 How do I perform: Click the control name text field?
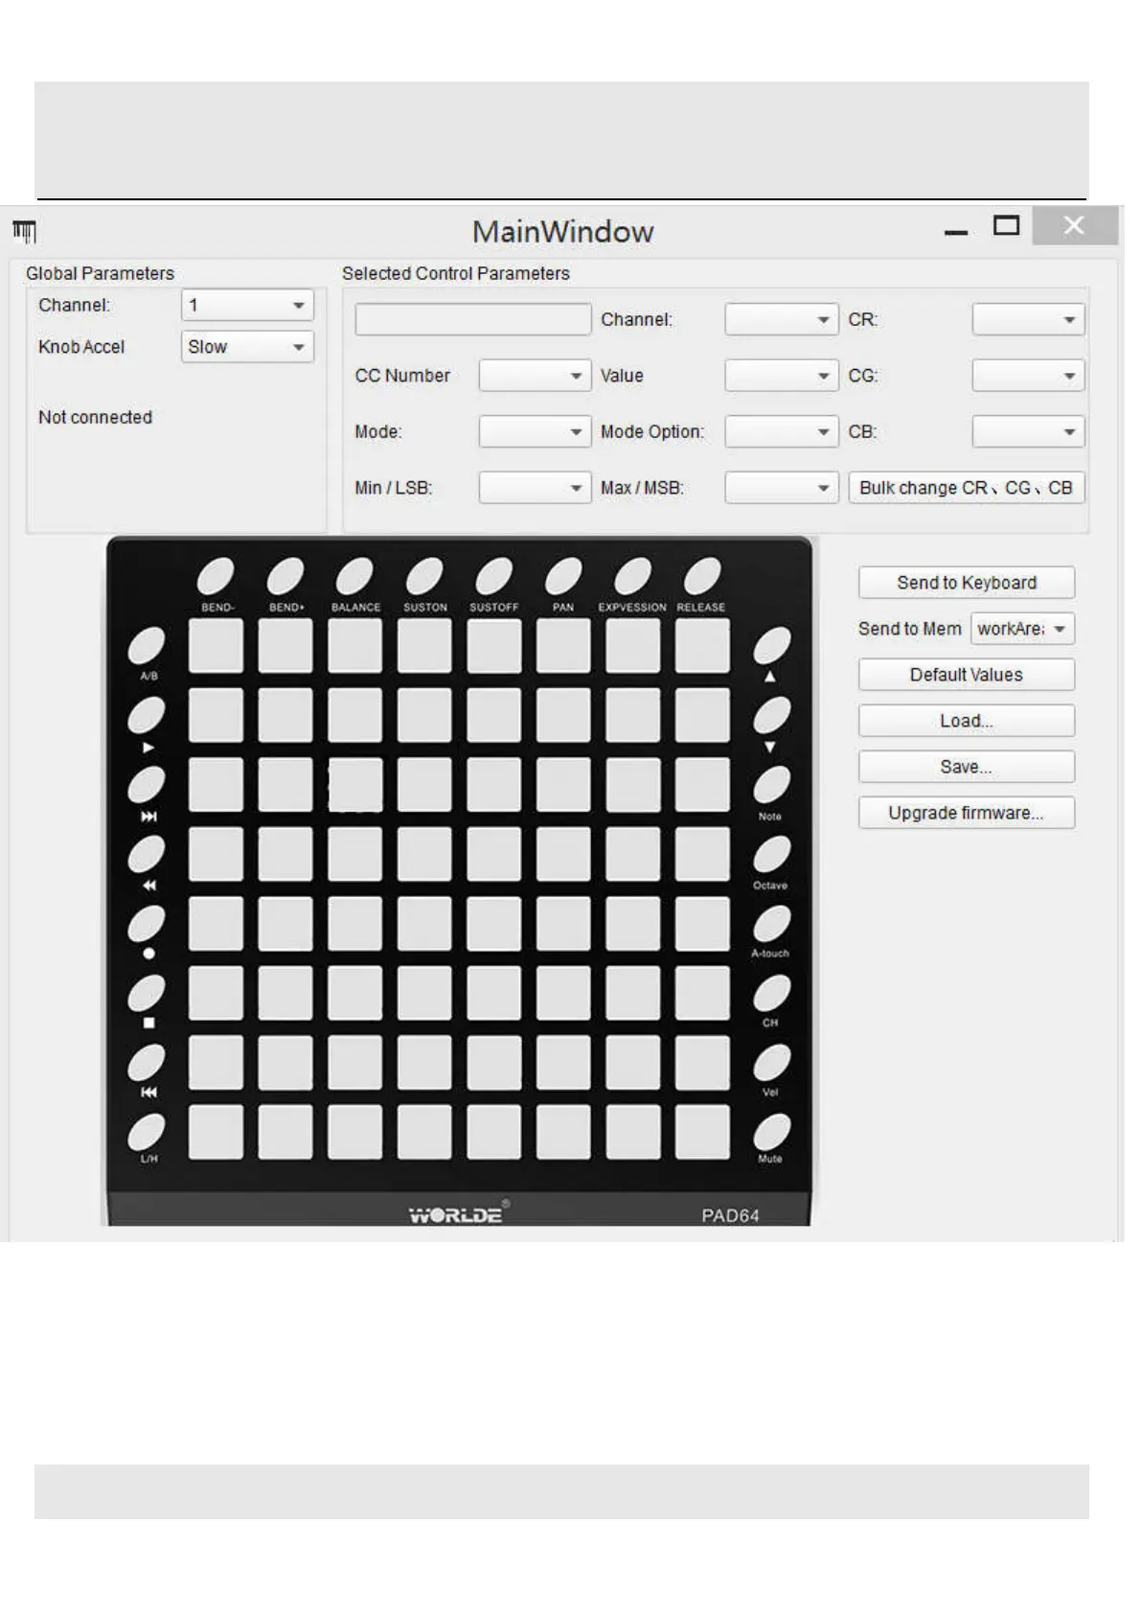point(472,319)
